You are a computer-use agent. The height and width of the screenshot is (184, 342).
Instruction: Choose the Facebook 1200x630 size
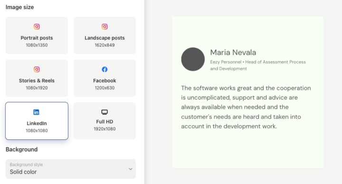click(104, 78)
